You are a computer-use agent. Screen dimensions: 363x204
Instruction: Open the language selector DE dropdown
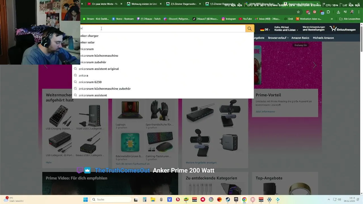pyautogui.click(x=265, y=29)
